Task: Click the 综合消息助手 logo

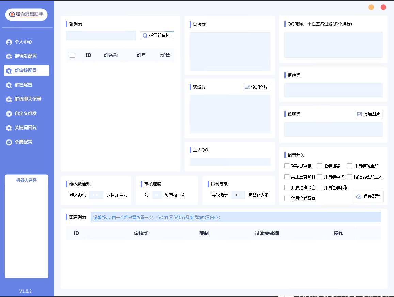Action: pos(26,14)
